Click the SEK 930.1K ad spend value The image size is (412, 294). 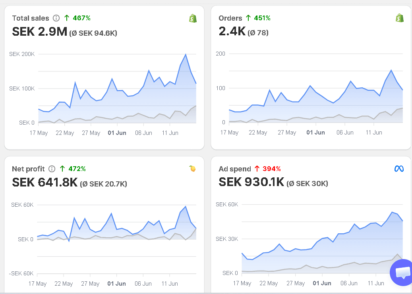tap(251, 182)
